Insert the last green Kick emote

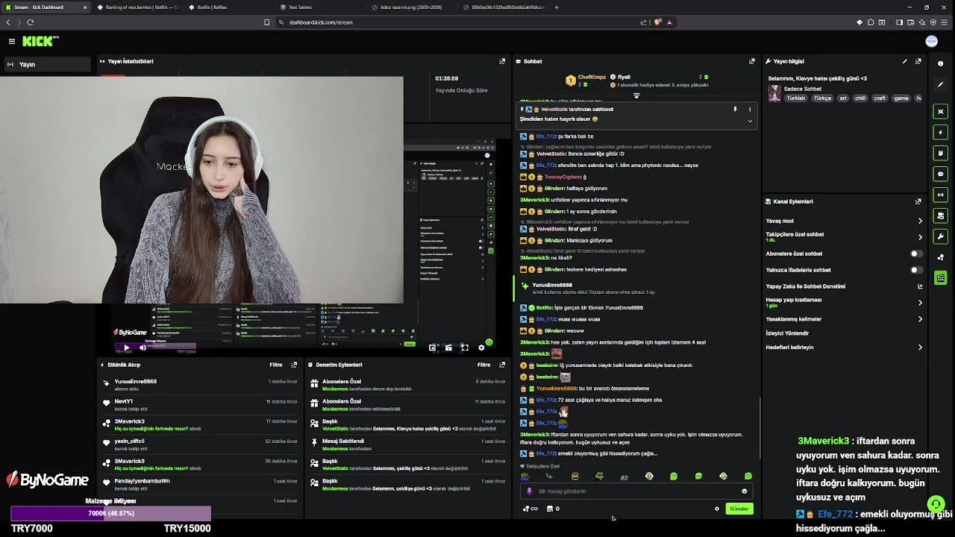click(x=748, y=476)
